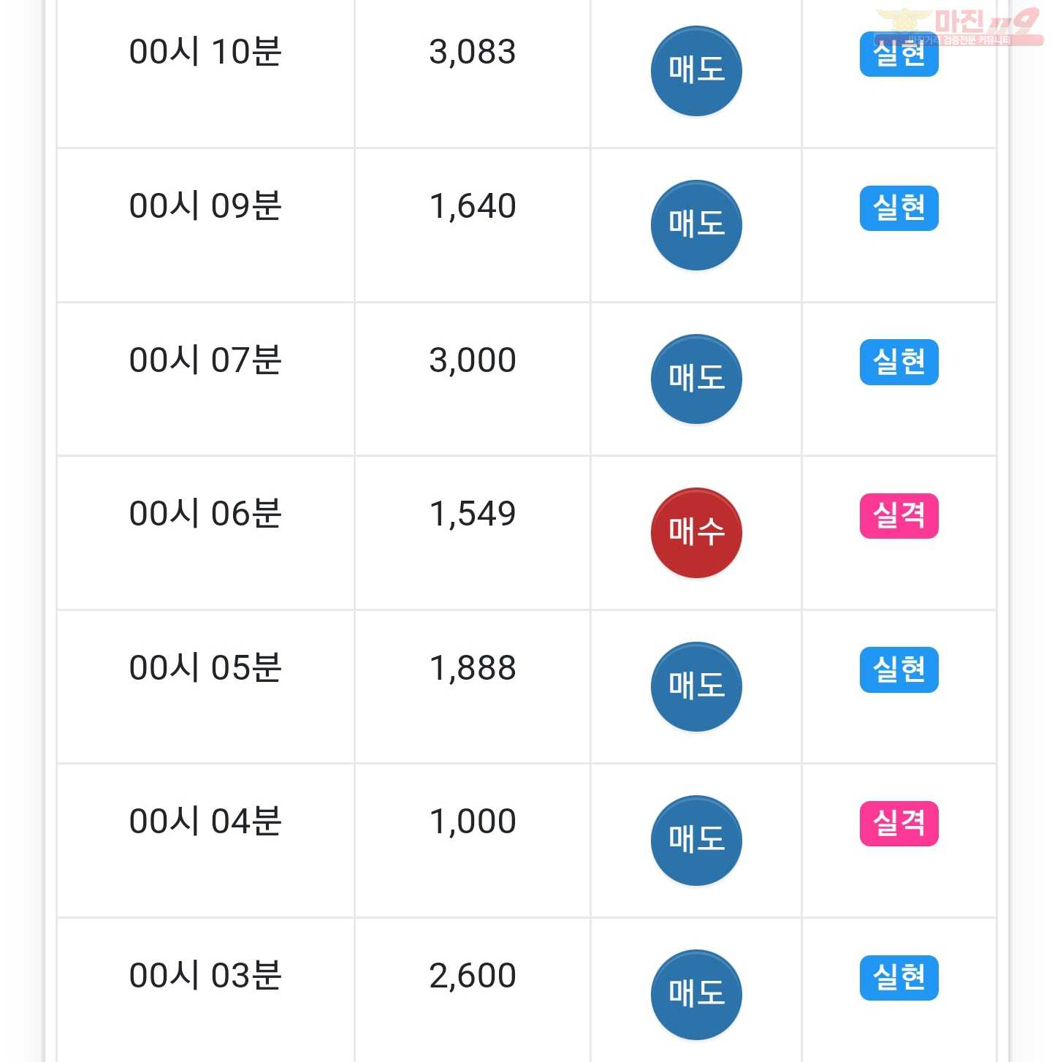The height and width of the screenshot is (1062, 1052).
Task: Click the 실현 badge in 00시 07분 row
Action: coord(899,362)
